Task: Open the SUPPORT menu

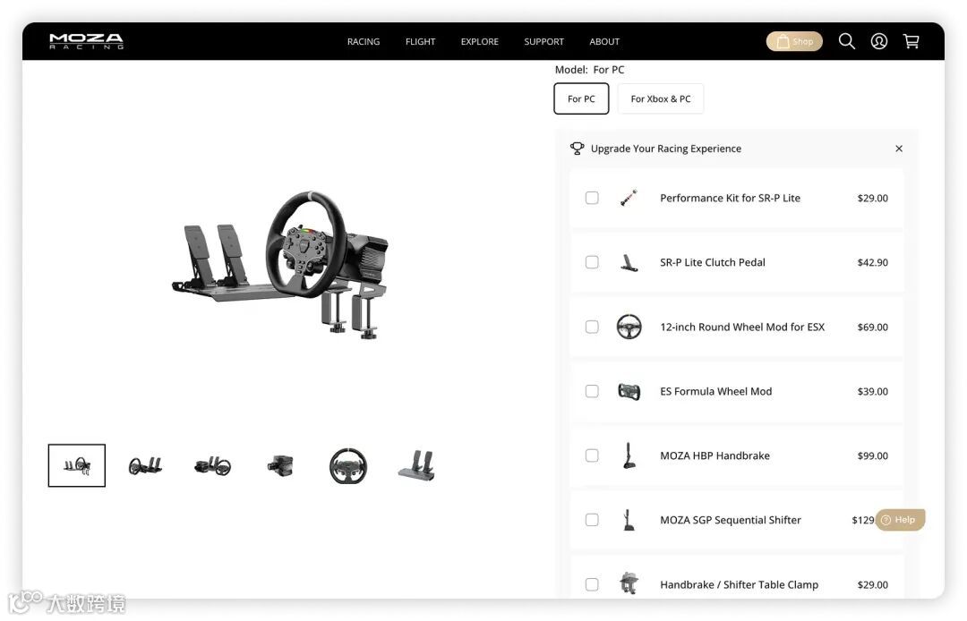Action: [x=544, y=41]
